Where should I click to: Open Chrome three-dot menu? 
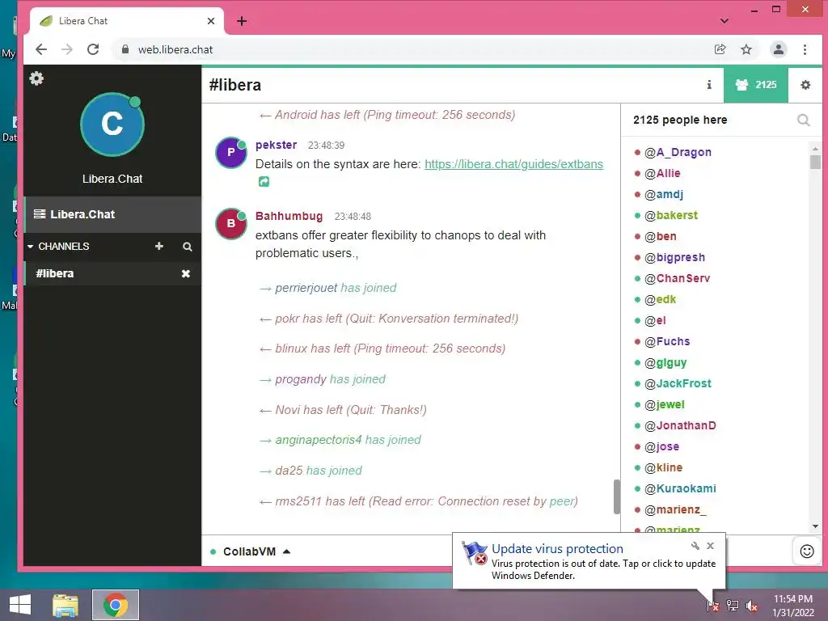tap(805, 49)
